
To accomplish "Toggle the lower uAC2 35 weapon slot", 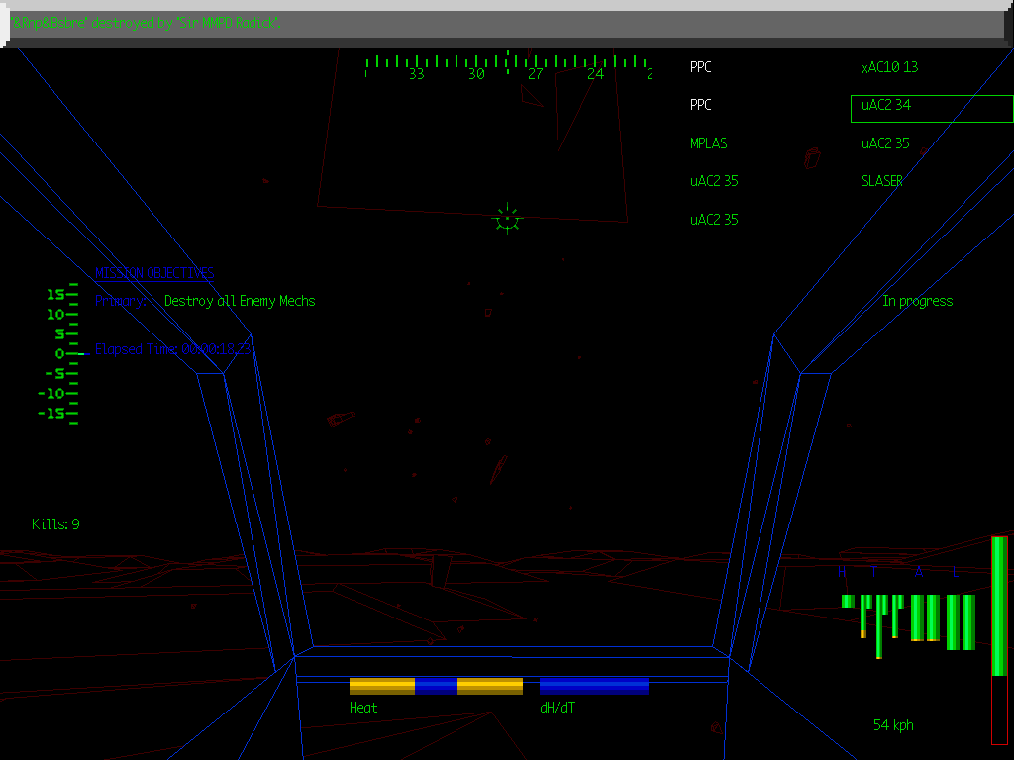I will coord(714,219).
